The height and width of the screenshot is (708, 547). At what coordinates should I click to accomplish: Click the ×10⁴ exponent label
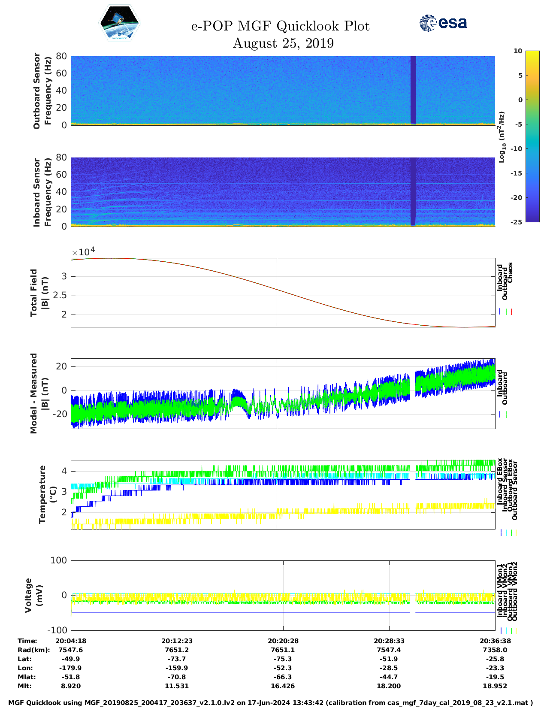tap(83, 252)
